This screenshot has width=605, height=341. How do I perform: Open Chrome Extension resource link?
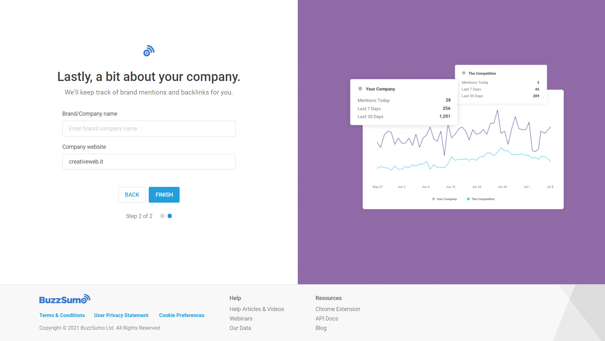pos(338,309)
